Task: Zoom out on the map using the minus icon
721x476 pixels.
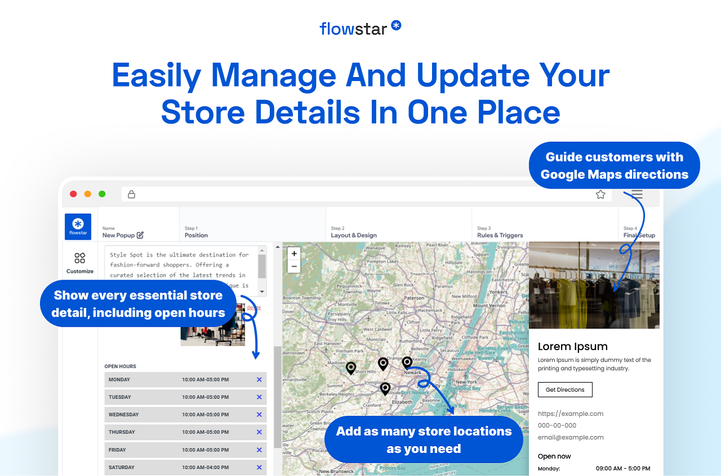Action: pyautogui.click(x=293, y=266)
